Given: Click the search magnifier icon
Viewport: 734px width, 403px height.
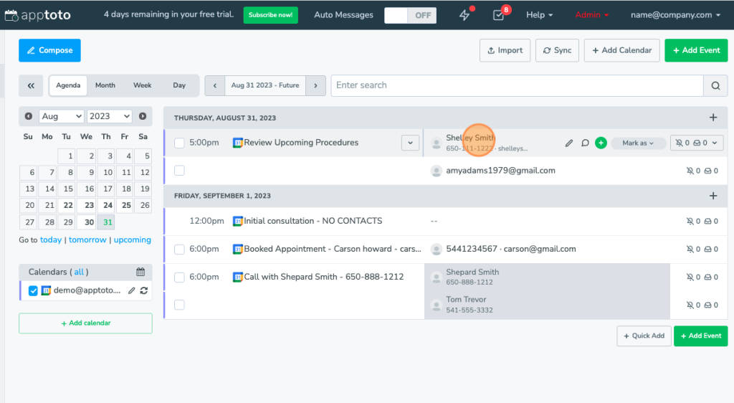Looking at the screenshot, I should click(x=715, y=85).
